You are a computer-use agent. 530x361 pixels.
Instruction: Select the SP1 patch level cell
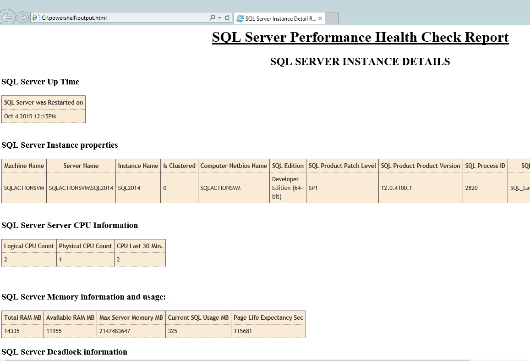coord(313,188)
